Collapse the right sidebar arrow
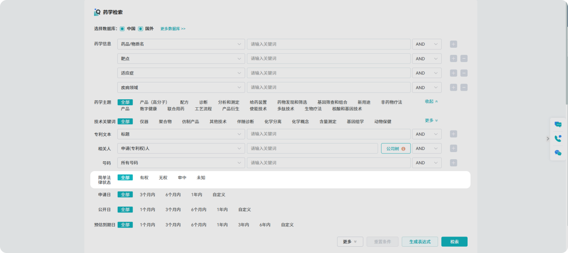 pos(548,139)
